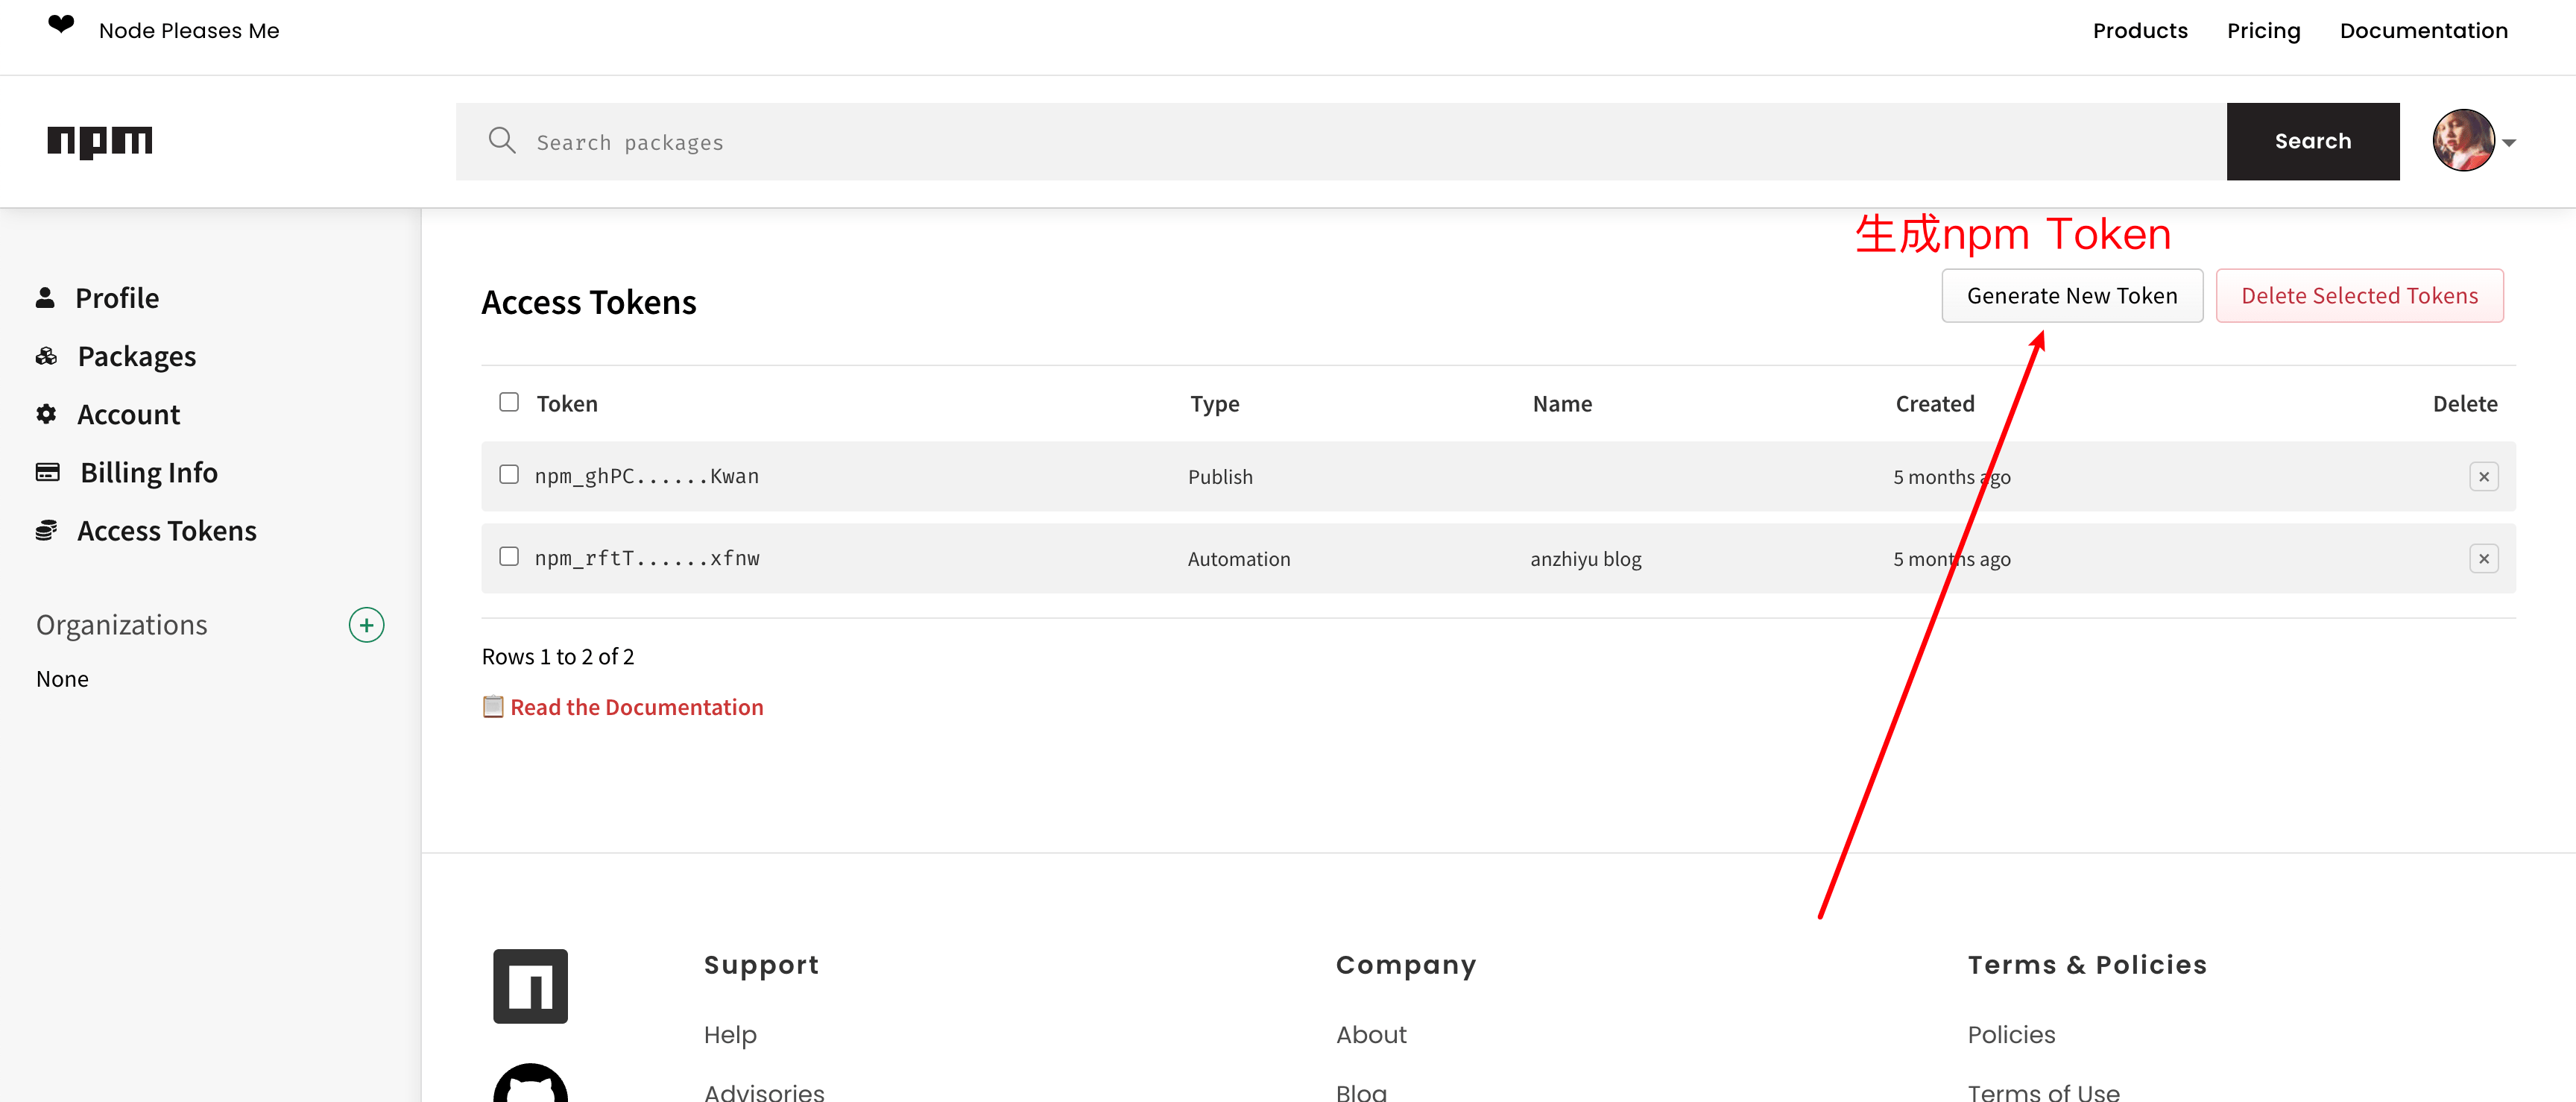Open the Products menu item

[2140, 31]
